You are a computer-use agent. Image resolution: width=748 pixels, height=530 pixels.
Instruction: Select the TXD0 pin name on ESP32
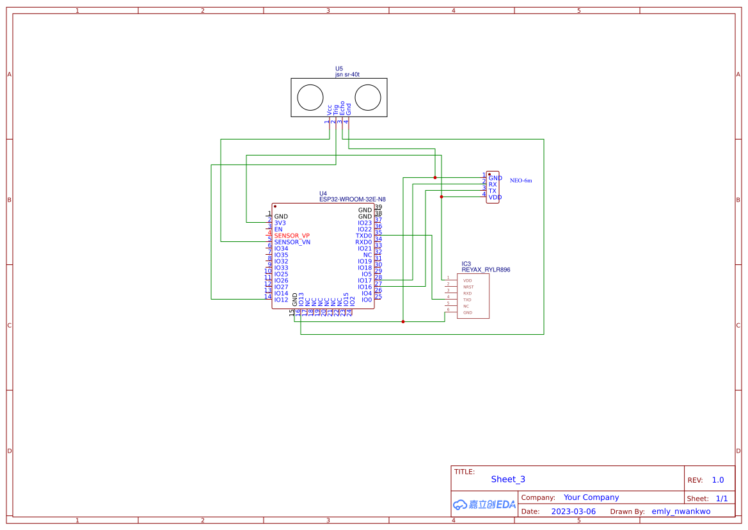coord(362,236)
